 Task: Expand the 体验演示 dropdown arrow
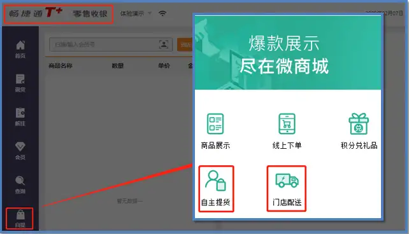click(x=150, y=13)
